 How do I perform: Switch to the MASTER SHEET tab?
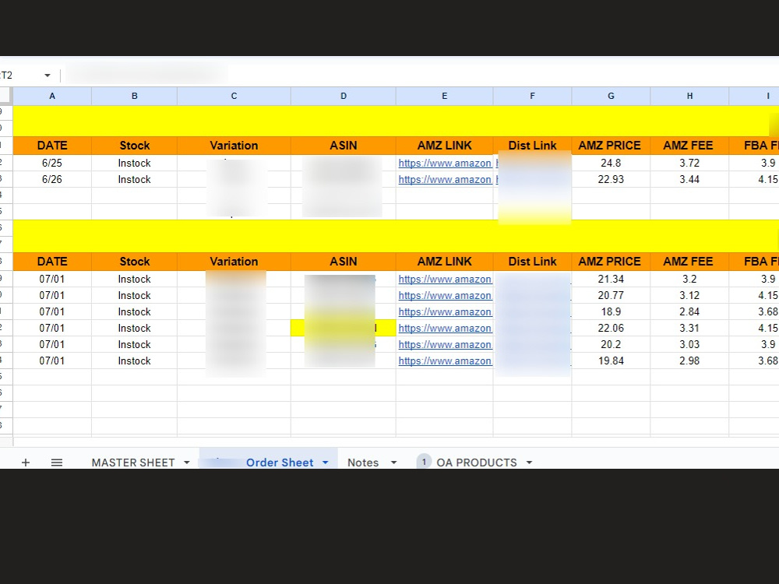133,463
